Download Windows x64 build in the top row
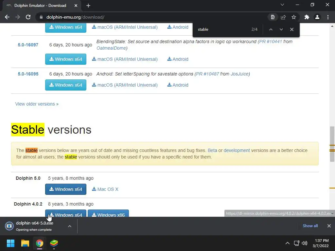 65,28
